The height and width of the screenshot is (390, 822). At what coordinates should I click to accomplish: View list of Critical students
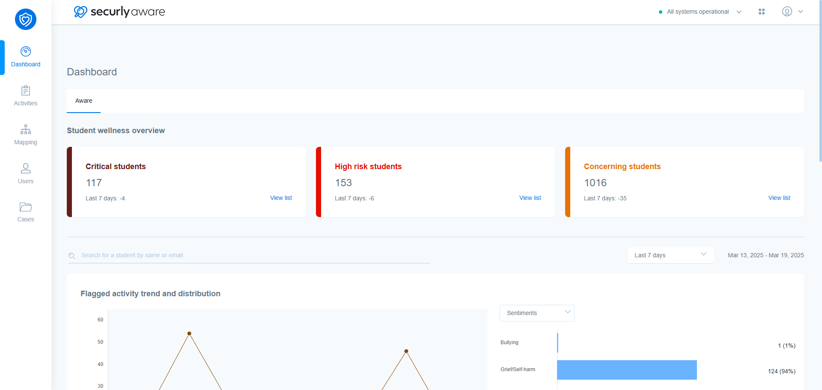coord(281,198)
